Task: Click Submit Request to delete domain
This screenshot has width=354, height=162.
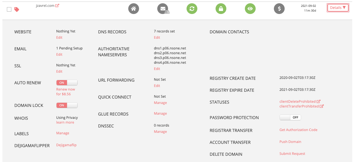Action: [292, 154]
